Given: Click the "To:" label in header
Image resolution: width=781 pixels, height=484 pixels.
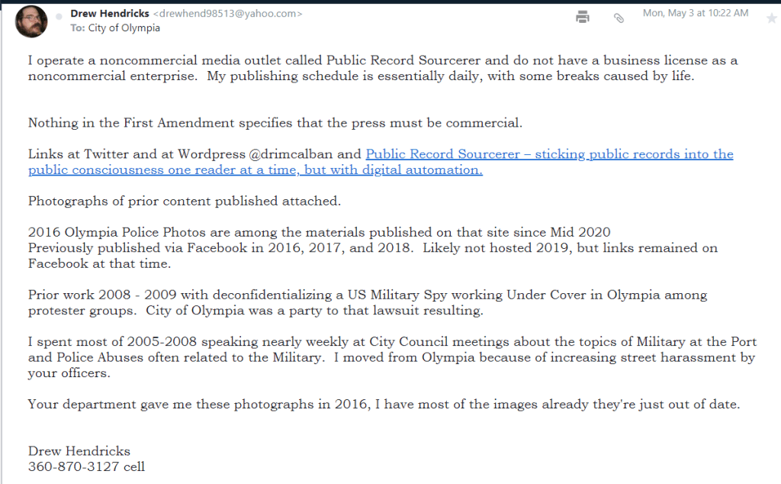Looking at the screenshot, I should 77,28.
